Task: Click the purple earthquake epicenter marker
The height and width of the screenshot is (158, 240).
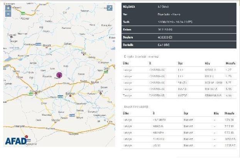Action: click(59, 75)
